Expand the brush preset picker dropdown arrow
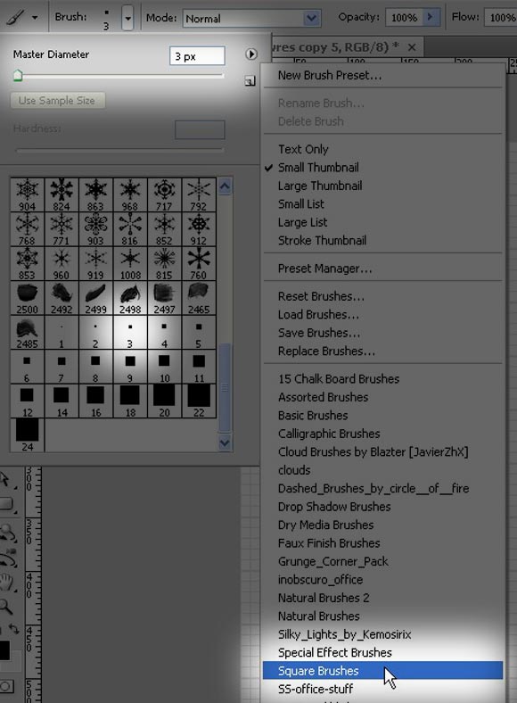Screen dimensions: 517x703 (127, 19)
